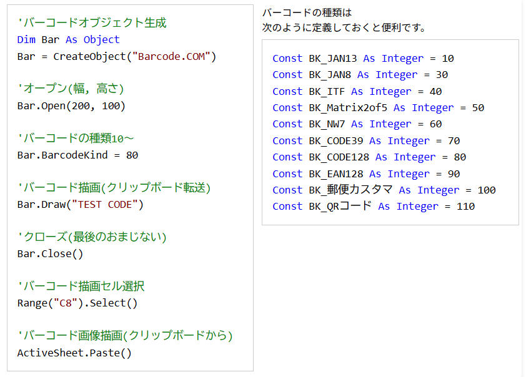Screen dimensions: 531x377
Task: Click the Dim Bar As Object line
Action: pos(68,40)
